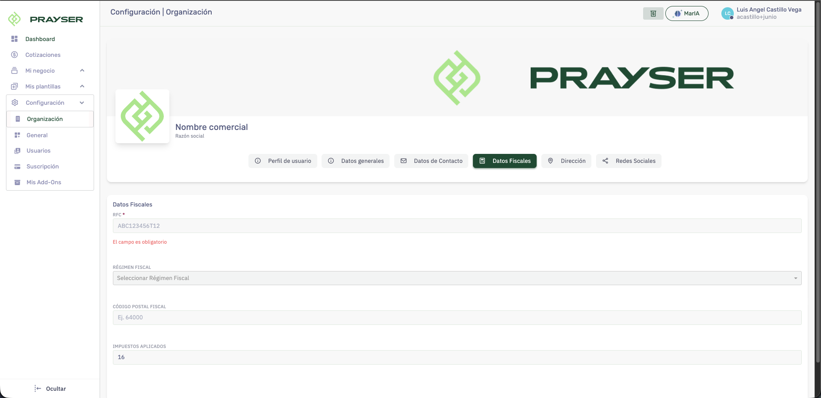This screenshot has height=398, width=821.
Task: Go to the Dirección tab
Action: tap(566, 161)
